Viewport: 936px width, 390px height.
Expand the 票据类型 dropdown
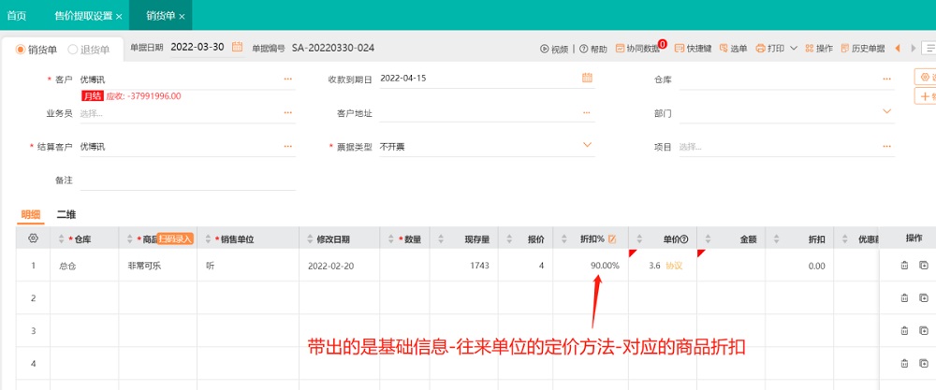587,145
